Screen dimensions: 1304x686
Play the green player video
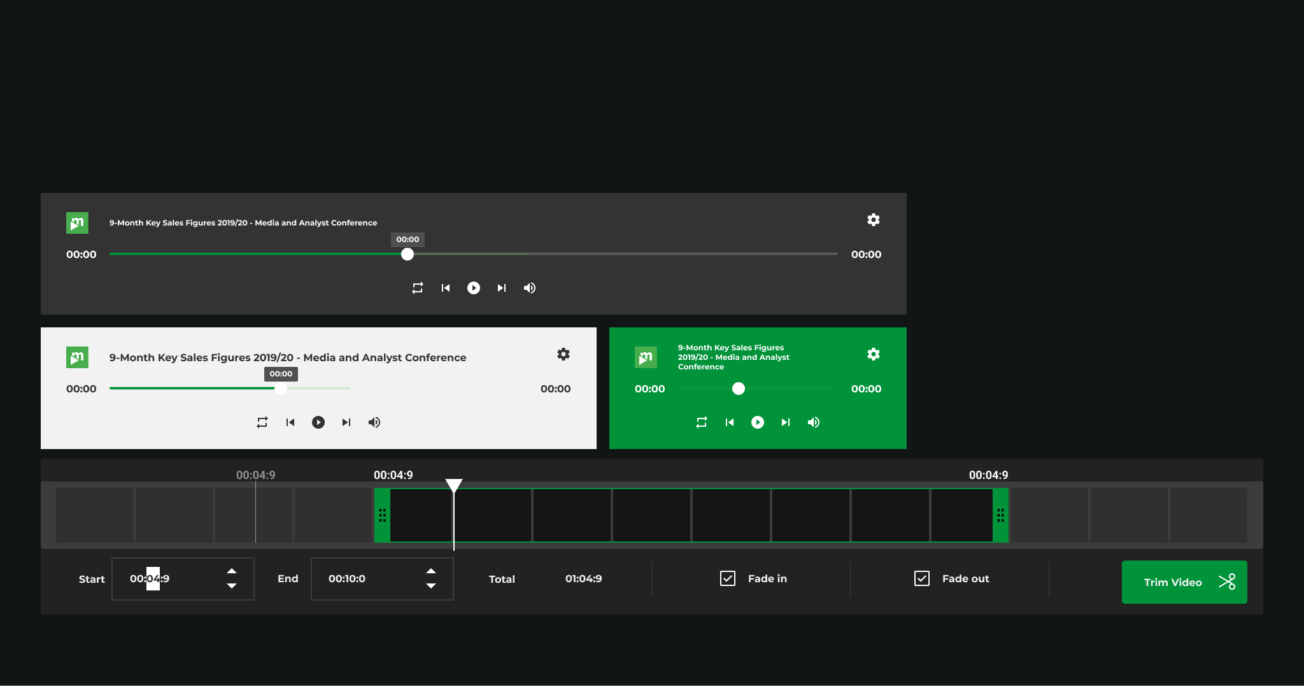pyautogui.click(x=758, y=422)
